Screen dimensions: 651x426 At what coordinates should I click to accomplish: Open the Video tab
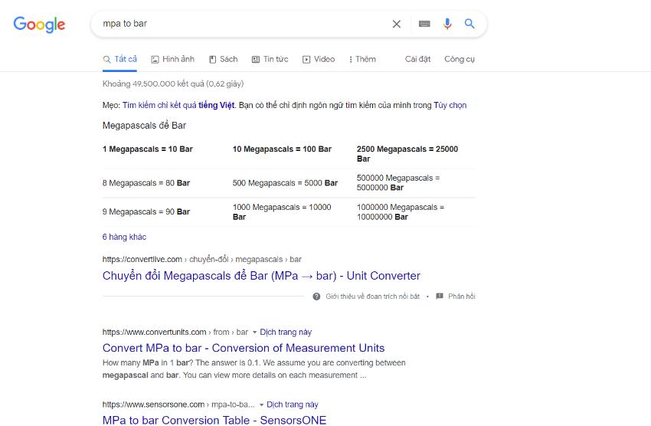coord(319,59)
